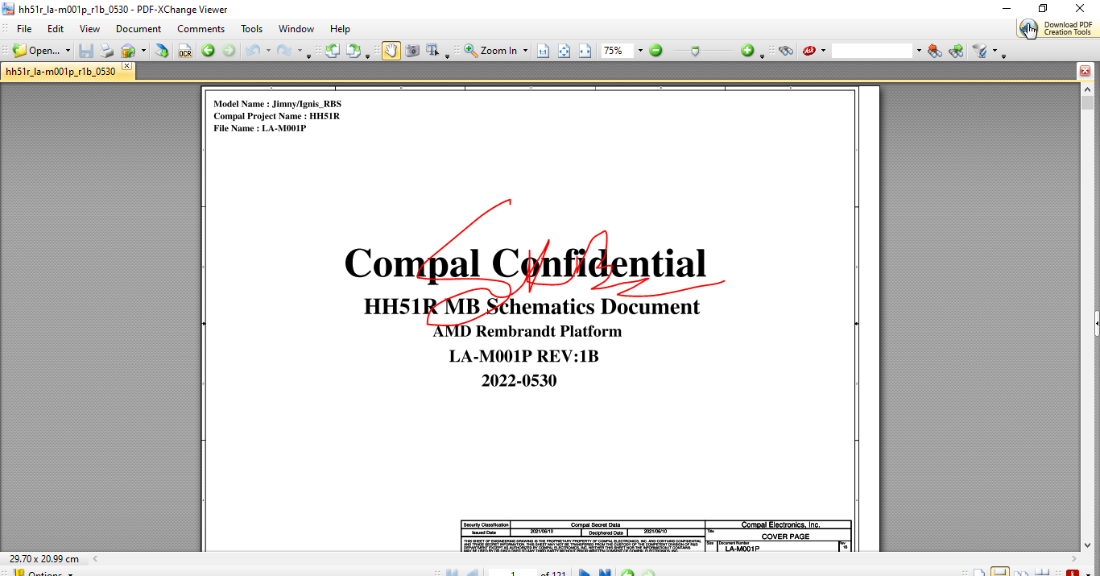
Task: Expand the Zoom In tool dropdown
Action: point(525,51)
